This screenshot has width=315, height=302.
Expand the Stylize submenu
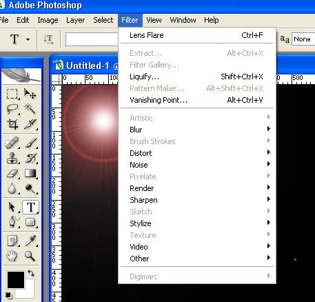[196, 223]
